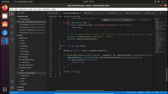The height and width of the screenshot is (94, 168).
Task: Open the volume icon in system tray
Action: point(159,2)
